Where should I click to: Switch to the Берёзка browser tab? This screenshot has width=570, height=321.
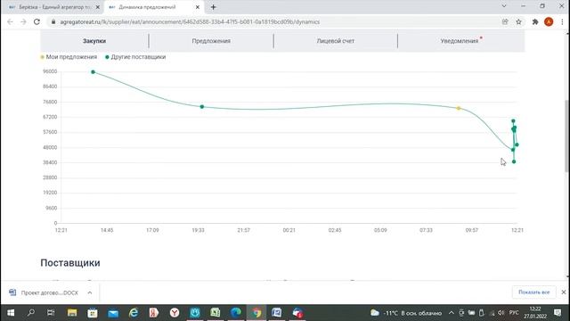51,7
